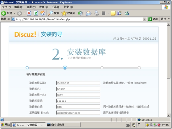The height and width of the screenshot is (129, 172).
Task: Click the Forward arrow icon
Action: click(19, 13)
